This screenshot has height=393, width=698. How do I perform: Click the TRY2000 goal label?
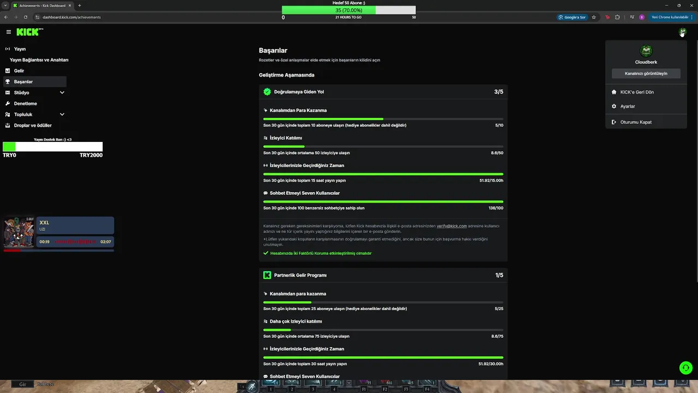(x=91, y=155)
